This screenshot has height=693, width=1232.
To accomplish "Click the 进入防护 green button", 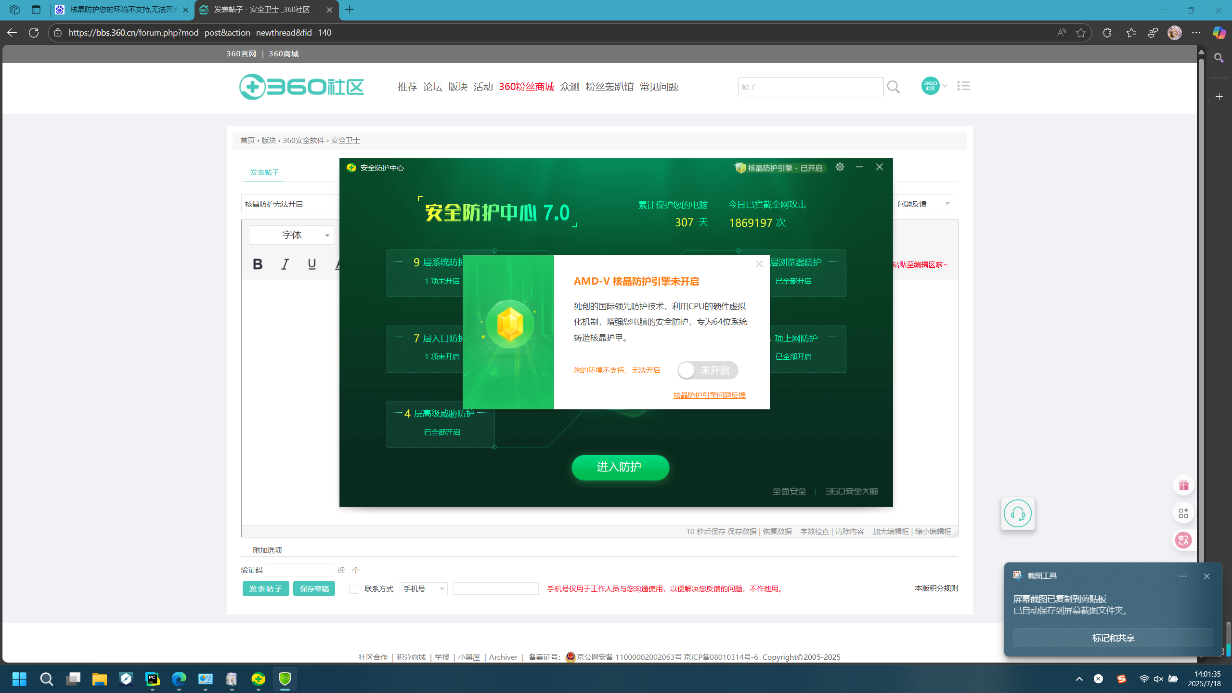I will (x=620, y=467).
